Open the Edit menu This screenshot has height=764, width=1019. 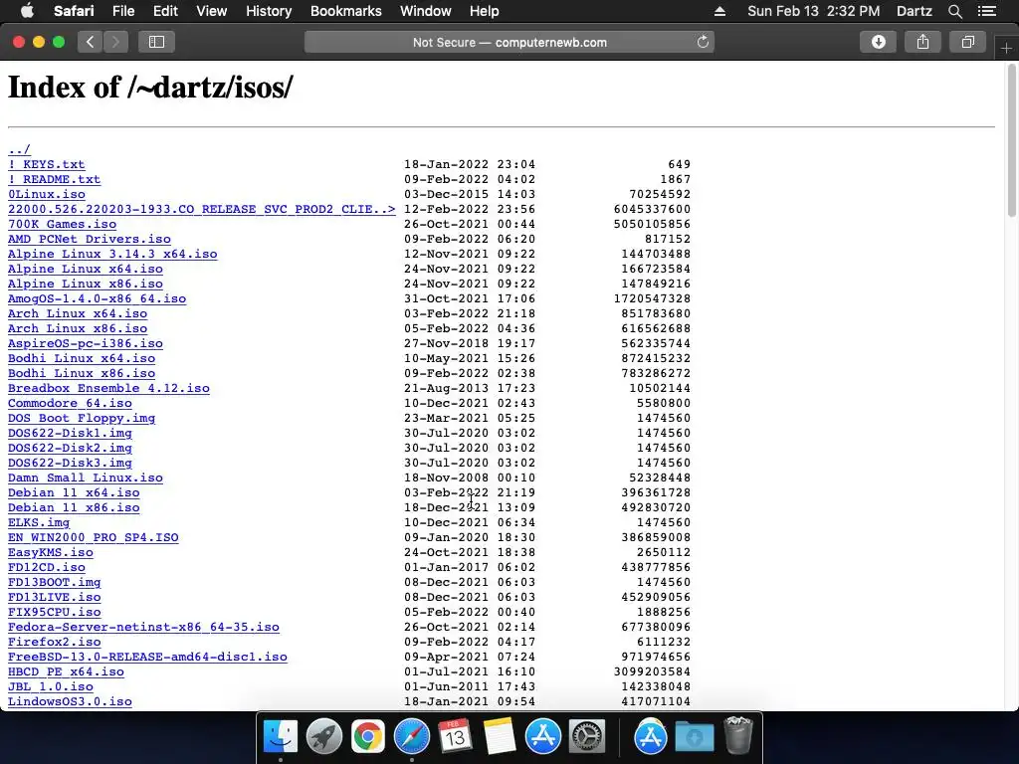(x=165, y=11)
